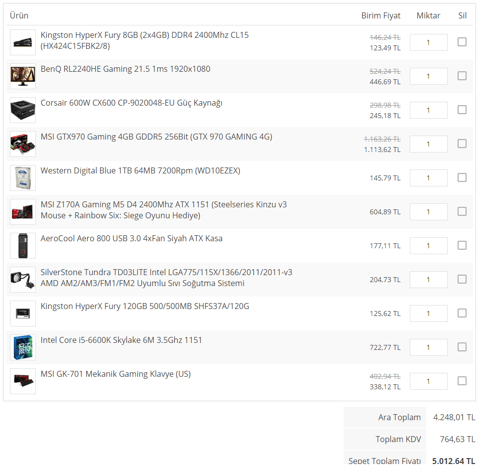Click the MSI GTX970 graphics card thumbnail
This screenshot has height=475, width=482.
tap(22, 144)
